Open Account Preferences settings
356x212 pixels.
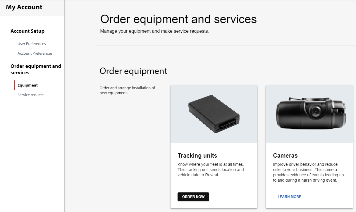[x=35, y=53]
